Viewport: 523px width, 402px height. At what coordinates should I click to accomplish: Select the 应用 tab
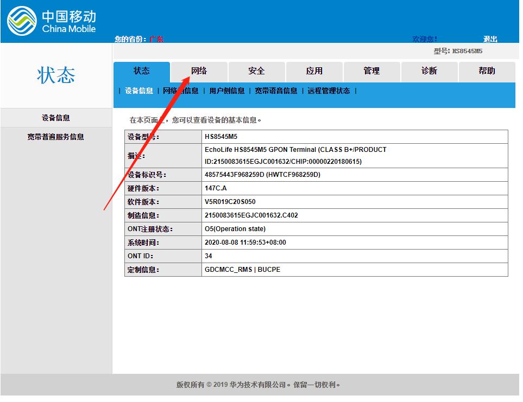314,71
